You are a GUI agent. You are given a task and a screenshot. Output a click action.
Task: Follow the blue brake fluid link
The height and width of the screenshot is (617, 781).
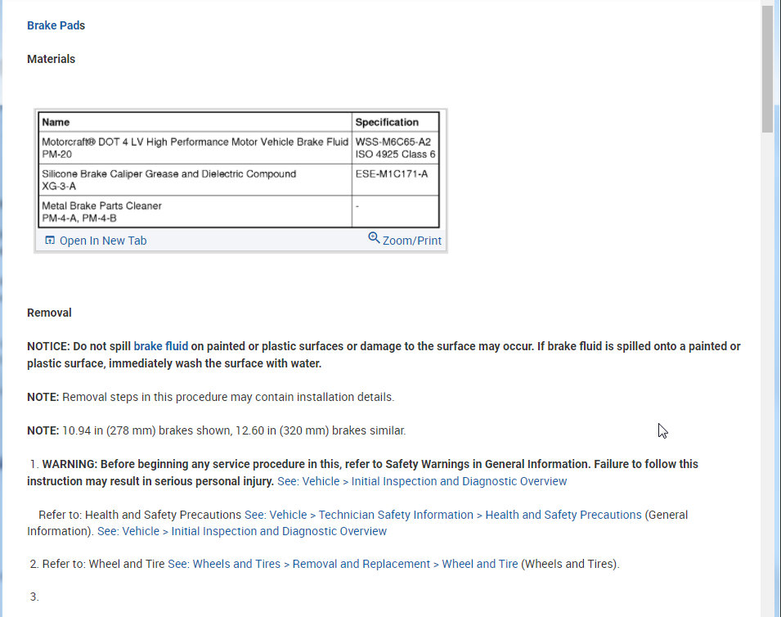[160, 346]
